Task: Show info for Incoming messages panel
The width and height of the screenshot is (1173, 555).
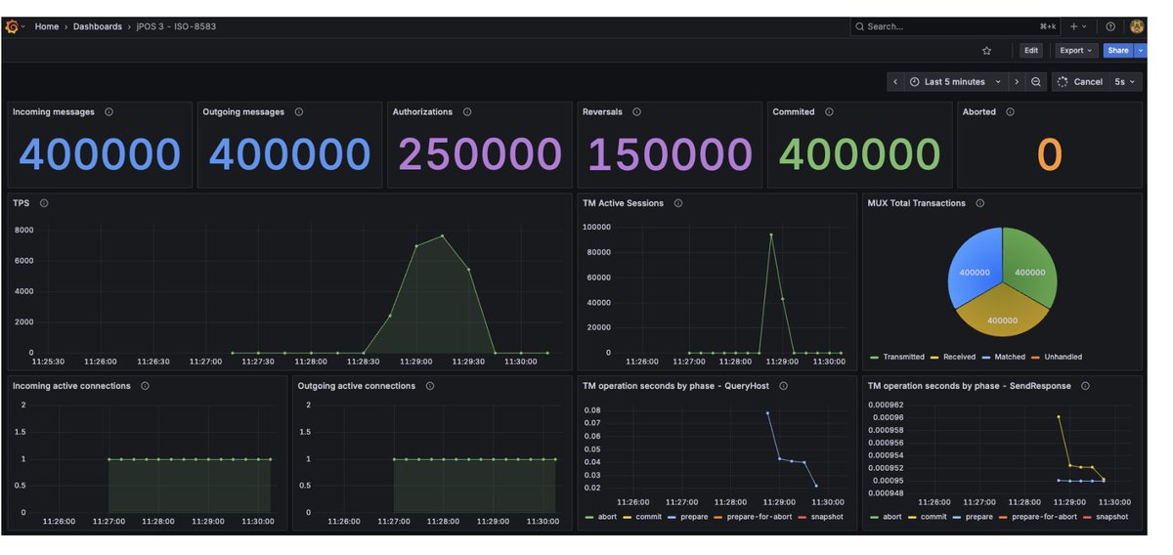Action: point(109,112)
